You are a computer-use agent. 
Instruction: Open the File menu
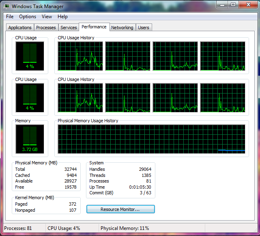coord(10,17)
